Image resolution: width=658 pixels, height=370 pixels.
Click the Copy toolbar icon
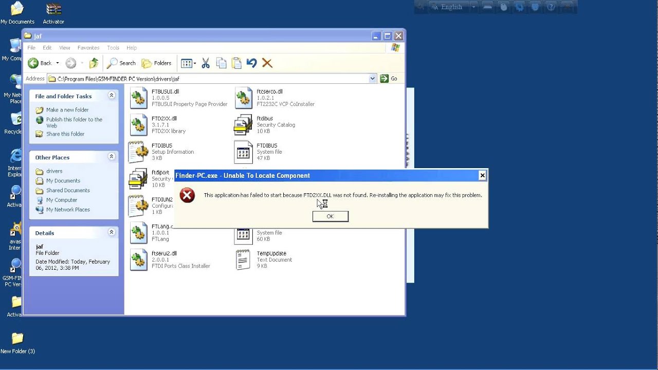click(221, 63)
